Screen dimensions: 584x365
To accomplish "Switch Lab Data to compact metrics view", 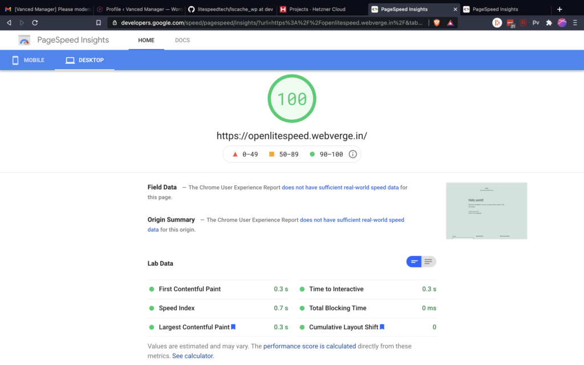I will (x=414, y=261).
